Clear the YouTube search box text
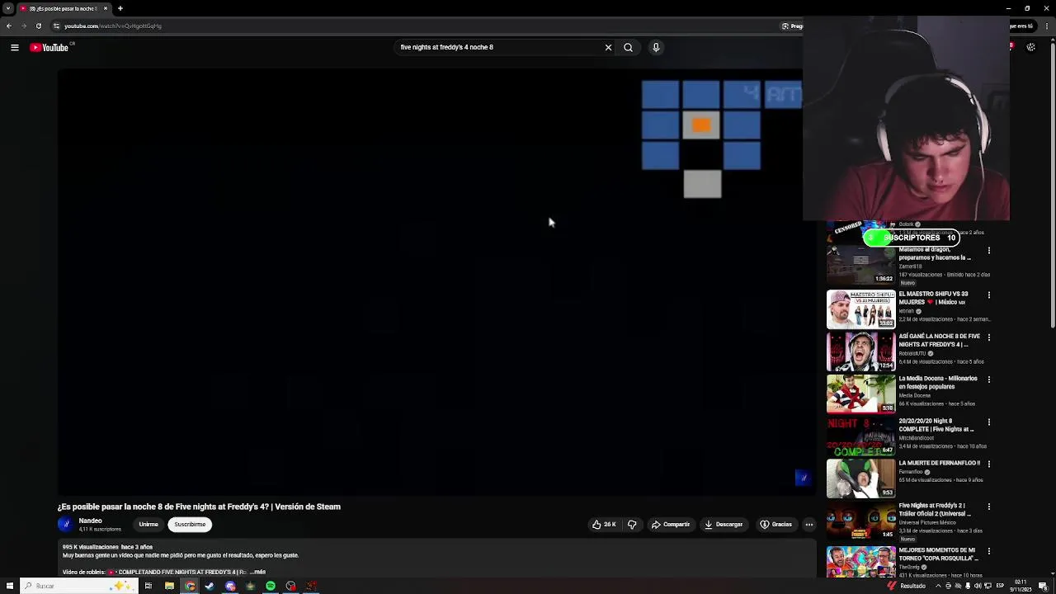 pyautogui.click(x=608, y=48)
